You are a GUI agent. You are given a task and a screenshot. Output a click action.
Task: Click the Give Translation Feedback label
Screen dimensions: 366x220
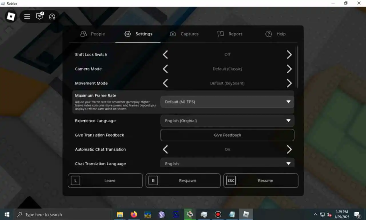pyautogui.click(x=100, y=135)
